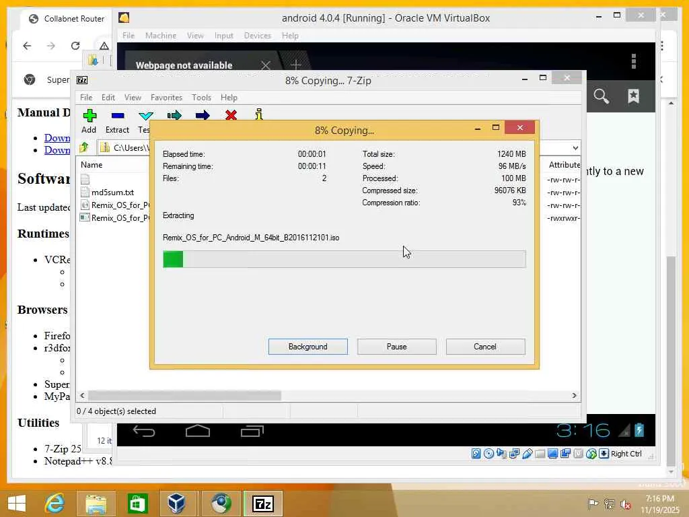Close the Webpage not available tab in Android
689x517 pixels.
265,65
